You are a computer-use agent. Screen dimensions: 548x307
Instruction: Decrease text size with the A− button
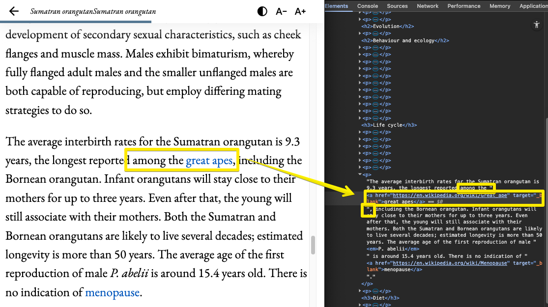(281, 11)
